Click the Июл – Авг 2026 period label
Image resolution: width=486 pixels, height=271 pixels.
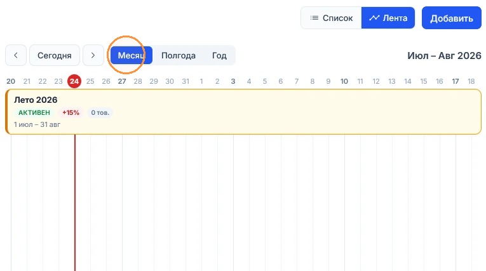[444, 55]
